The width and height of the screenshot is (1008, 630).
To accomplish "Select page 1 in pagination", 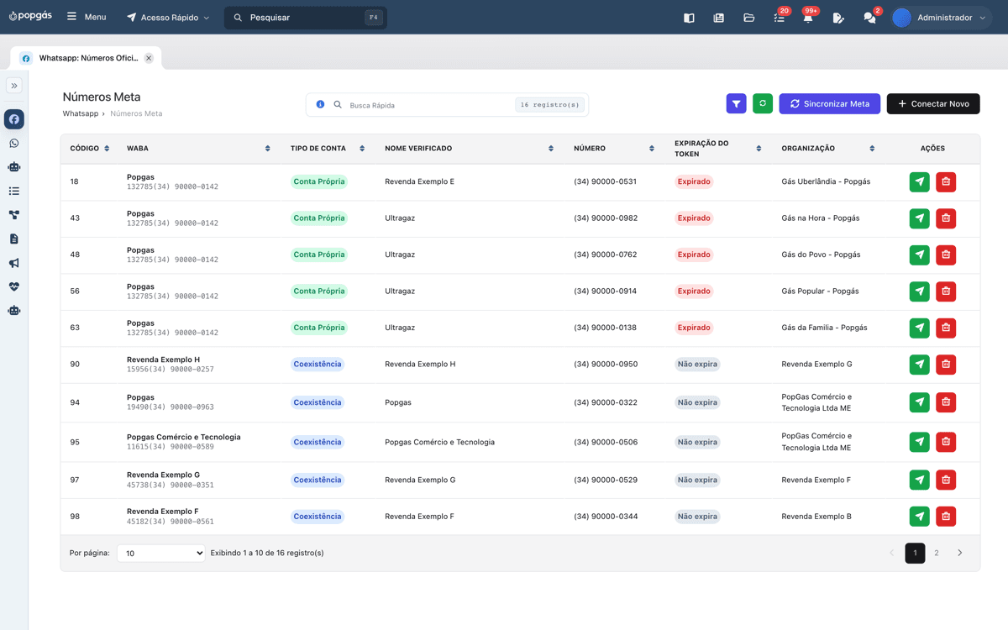I will pos(915,553).
